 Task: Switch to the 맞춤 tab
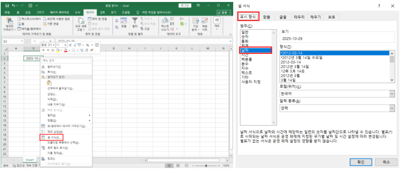266,17
